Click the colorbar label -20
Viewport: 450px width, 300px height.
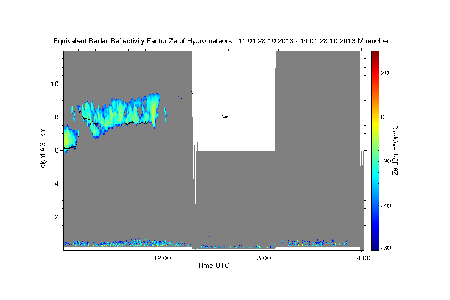(x=386, y=161)
